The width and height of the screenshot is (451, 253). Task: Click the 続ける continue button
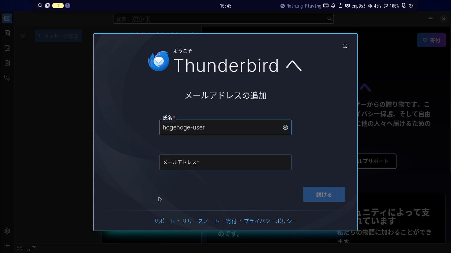pyautogui.click(x=324, y=194)
